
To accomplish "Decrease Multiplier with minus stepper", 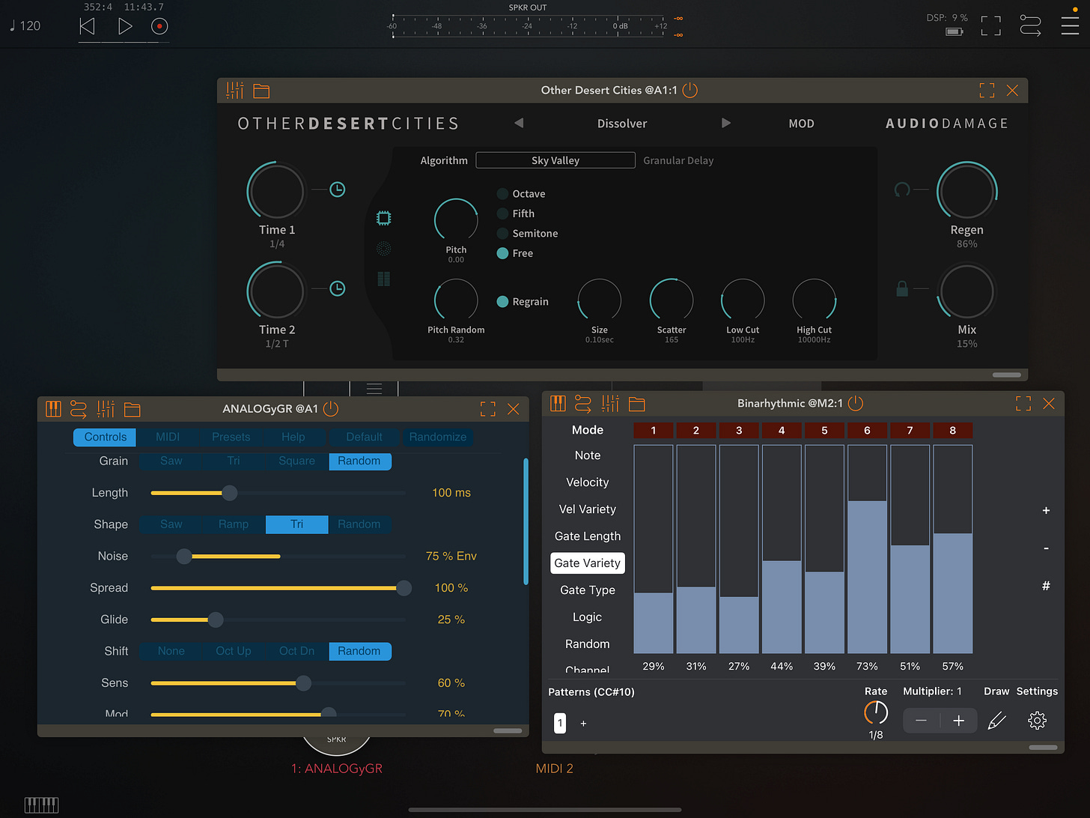I will coord(922,721).
